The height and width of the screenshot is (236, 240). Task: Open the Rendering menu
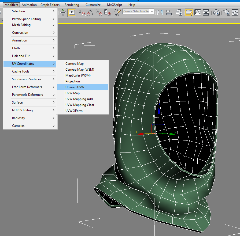coord(72,5)
